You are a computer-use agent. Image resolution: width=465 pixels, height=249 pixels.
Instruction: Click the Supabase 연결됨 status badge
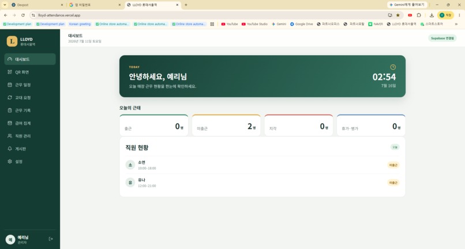[442, 38]
